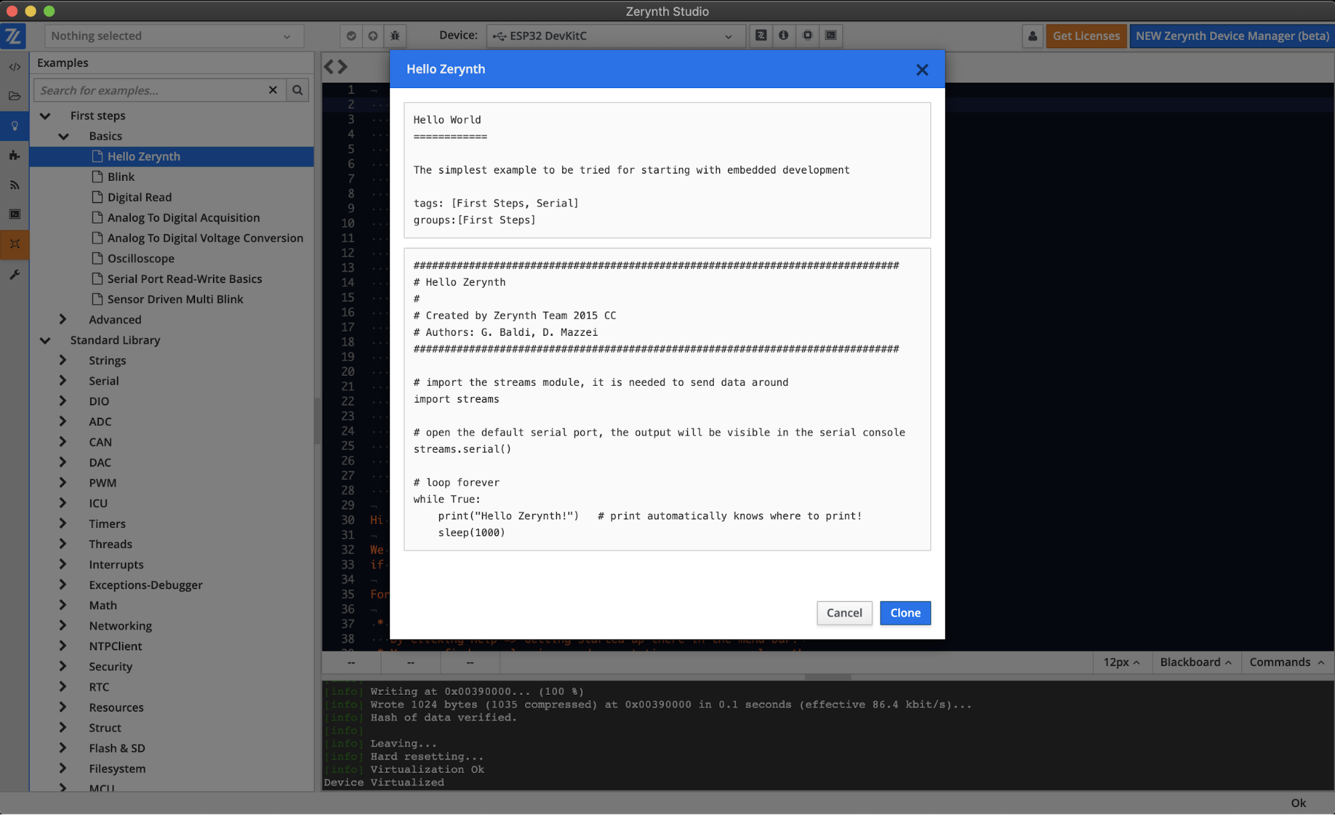Collapse the Standard Library tree node
1335x815 pixels.
(x=45, y=340)
